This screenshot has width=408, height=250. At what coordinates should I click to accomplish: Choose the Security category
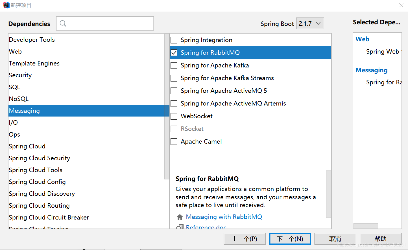tap(86, 75)
